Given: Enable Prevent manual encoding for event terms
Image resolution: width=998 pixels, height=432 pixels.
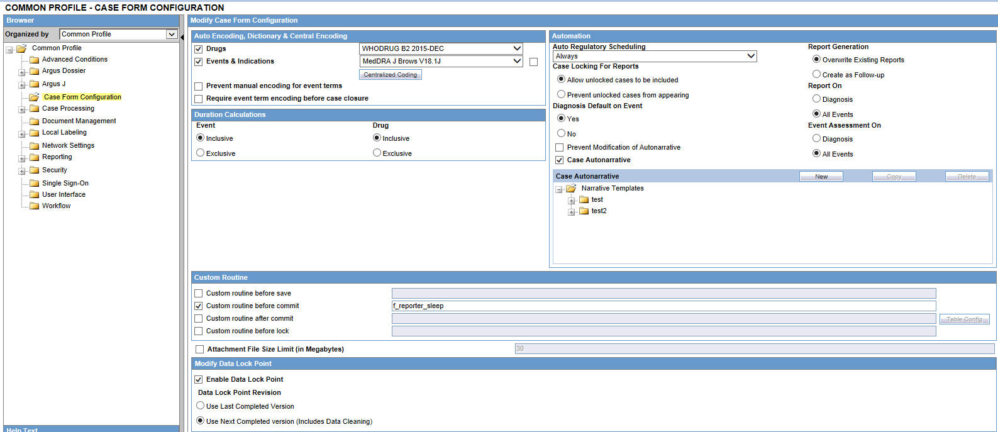Looking at the screenshot, I should coord(199,86).
